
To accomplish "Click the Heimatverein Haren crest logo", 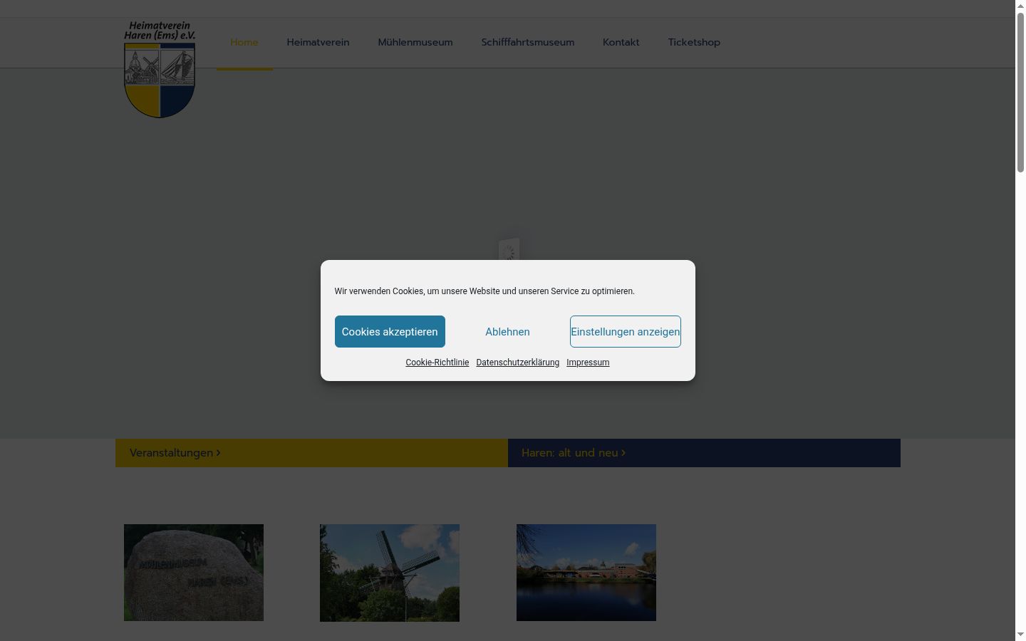I will click(x=160, y=69).
